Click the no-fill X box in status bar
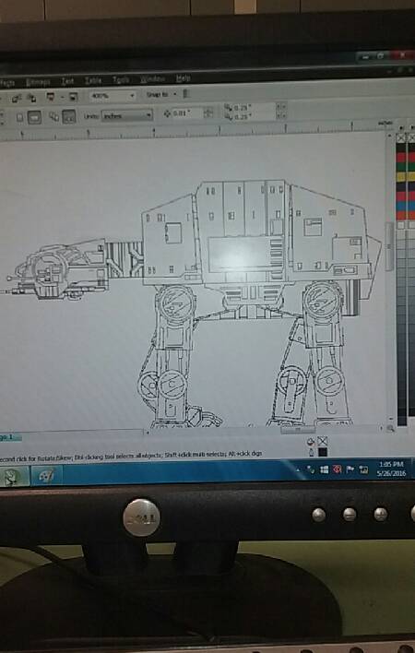 322,441
